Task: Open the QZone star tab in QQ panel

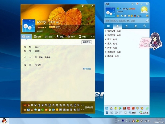Action: pos(127,26)
